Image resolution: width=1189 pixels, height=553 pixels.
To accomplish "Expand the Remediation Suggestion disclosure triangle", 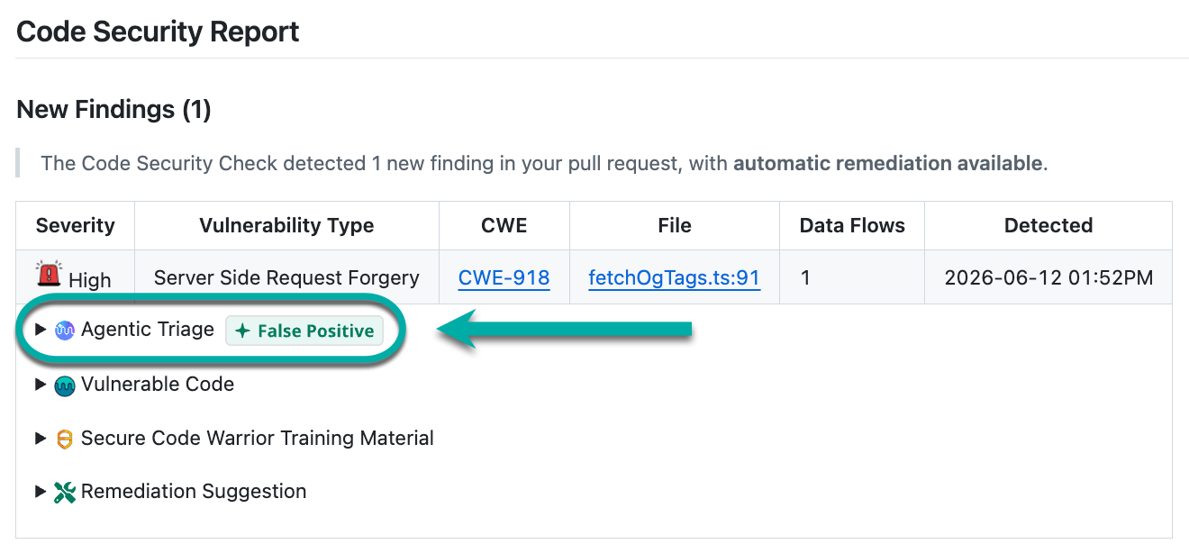I will pos(40,492).
